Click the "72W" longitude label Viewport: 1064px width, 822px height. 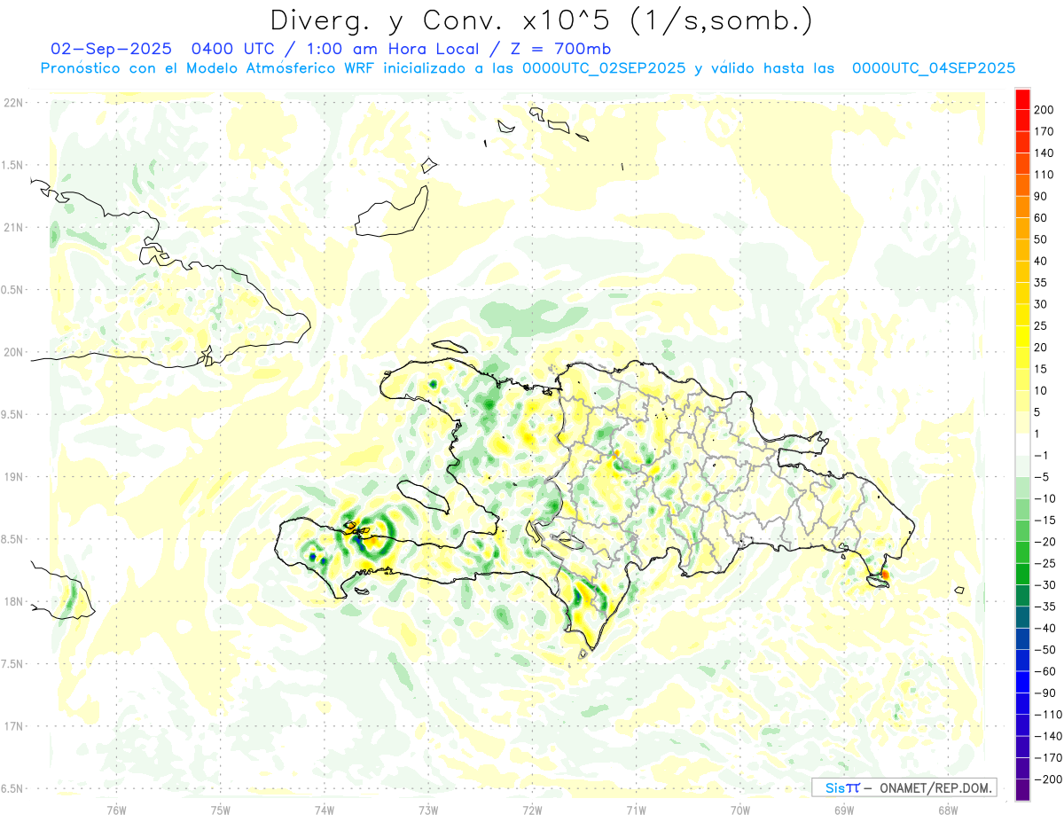click(x=532, y=810)
